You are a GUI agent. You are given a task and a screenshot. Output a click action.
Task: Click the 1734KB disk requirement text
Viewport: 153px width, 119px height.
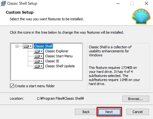tap(114, 76)
